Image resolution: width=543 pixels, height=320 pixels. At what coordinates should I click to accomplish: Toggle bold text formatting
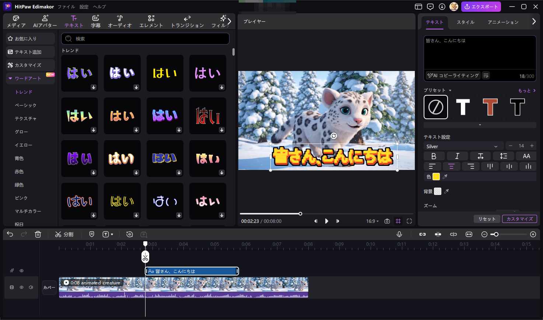434,156
